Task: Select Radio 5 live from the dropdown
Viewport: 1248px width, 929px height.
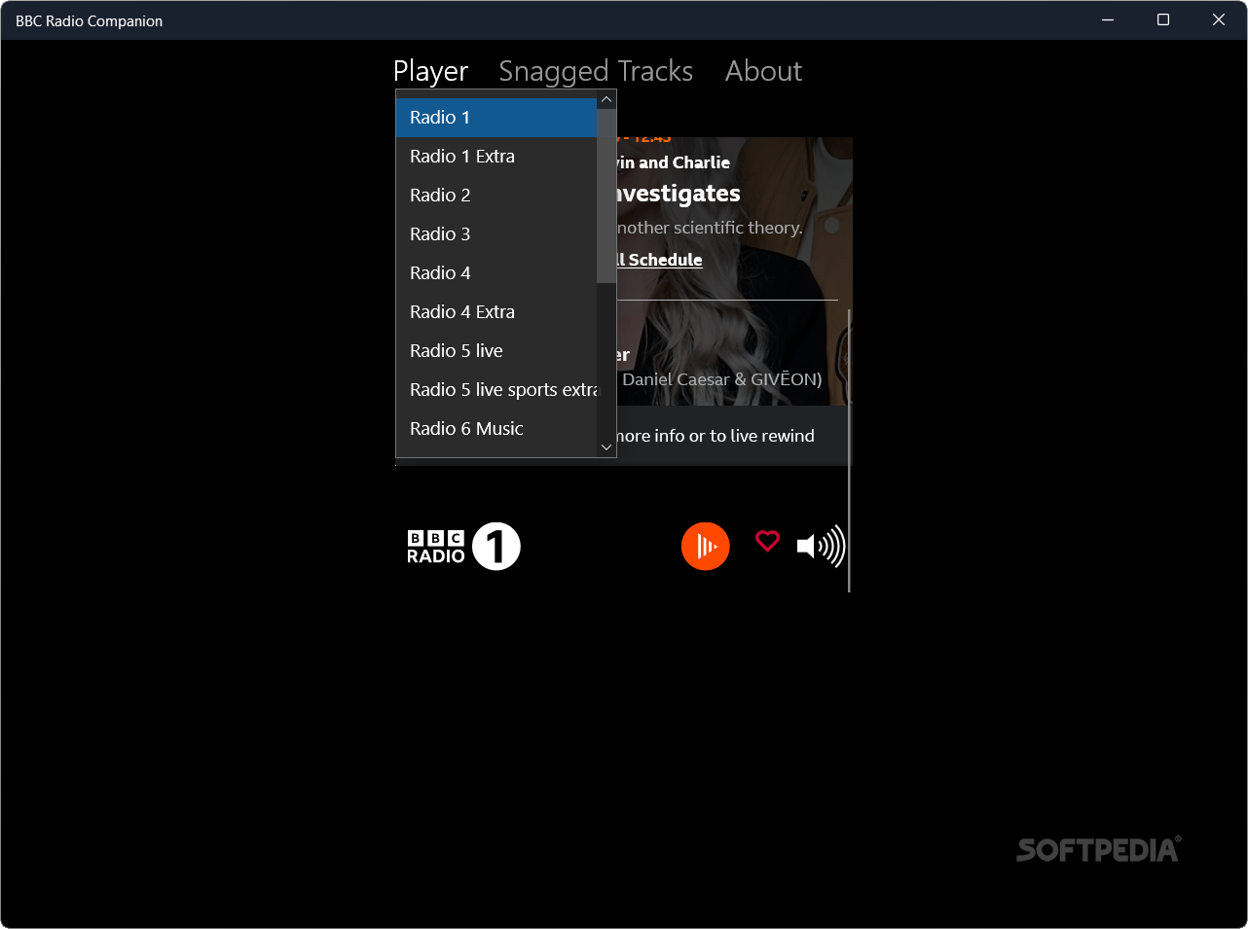Action: [496, 351]
